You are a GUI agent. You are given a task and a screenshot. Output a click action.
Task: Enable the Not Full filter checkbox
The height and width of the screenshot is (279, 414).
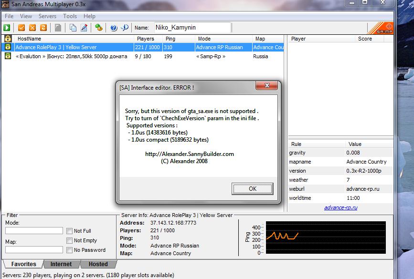point(69,231)
